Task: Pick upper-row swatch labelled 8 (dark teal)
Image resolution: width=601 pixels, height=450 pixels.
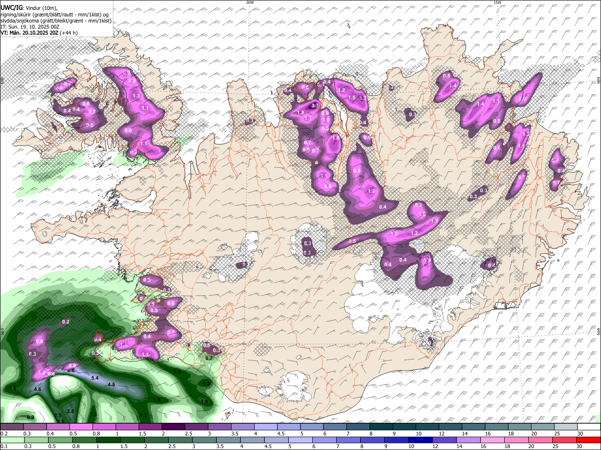Action: (x=381, y=427)
